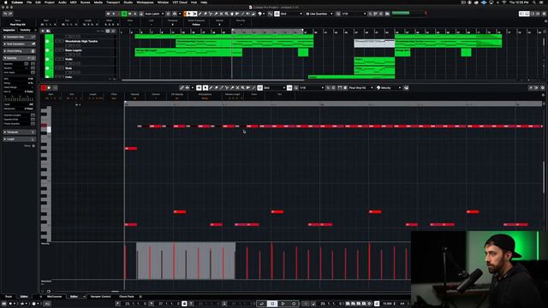Click the first red note at the Key Editor start

click(x=131, y=148)
